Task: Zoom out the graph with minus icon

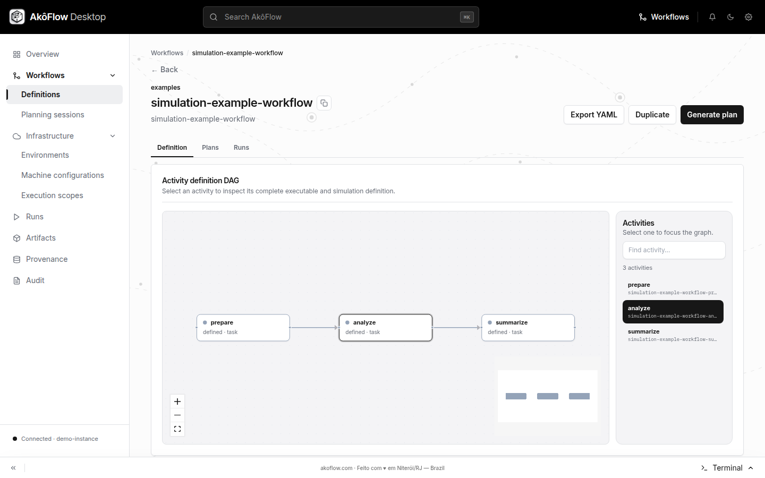Action: click(x=177, y=415)
